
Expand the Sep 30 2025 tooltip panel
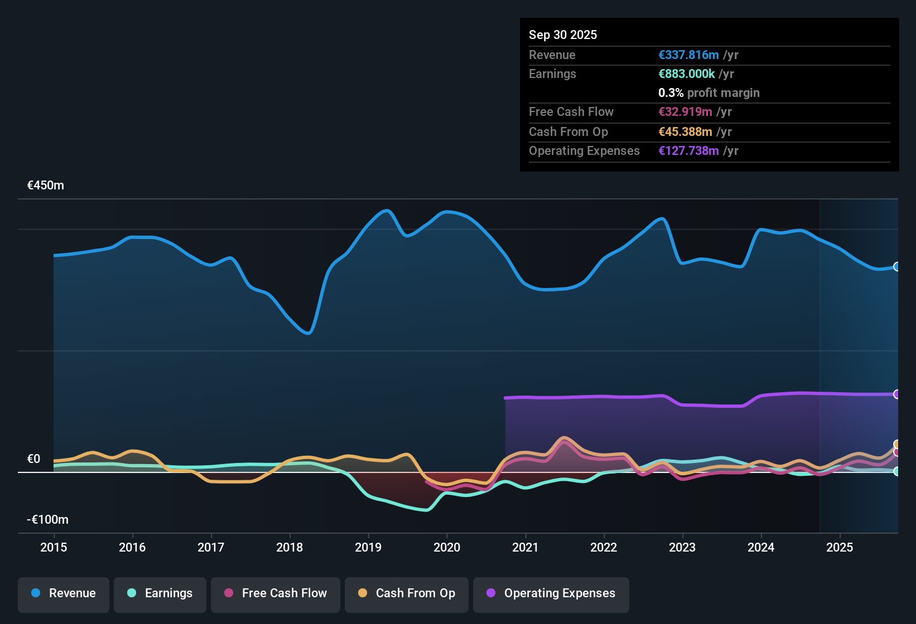click(x=708, y=95)
